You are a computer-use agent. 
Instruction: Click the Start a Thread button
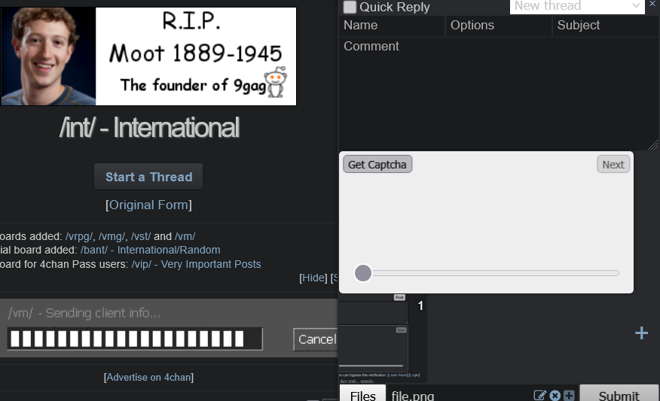tap(148, 177)
